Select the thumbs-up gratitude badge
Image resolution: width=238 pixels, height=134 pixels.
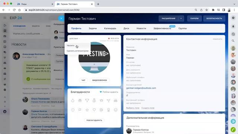(73, 100)
